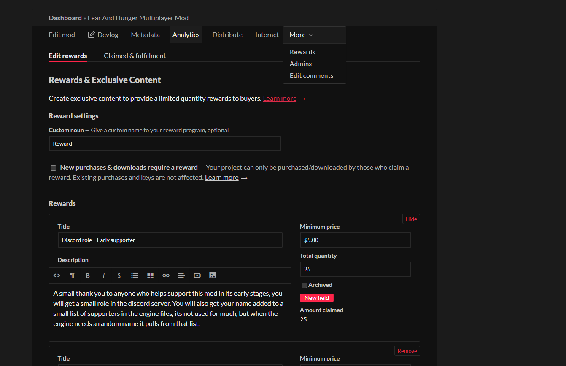This screenshot has height=366, width=566.
Task: Hide the first reward card
Action: pos(411,219)
